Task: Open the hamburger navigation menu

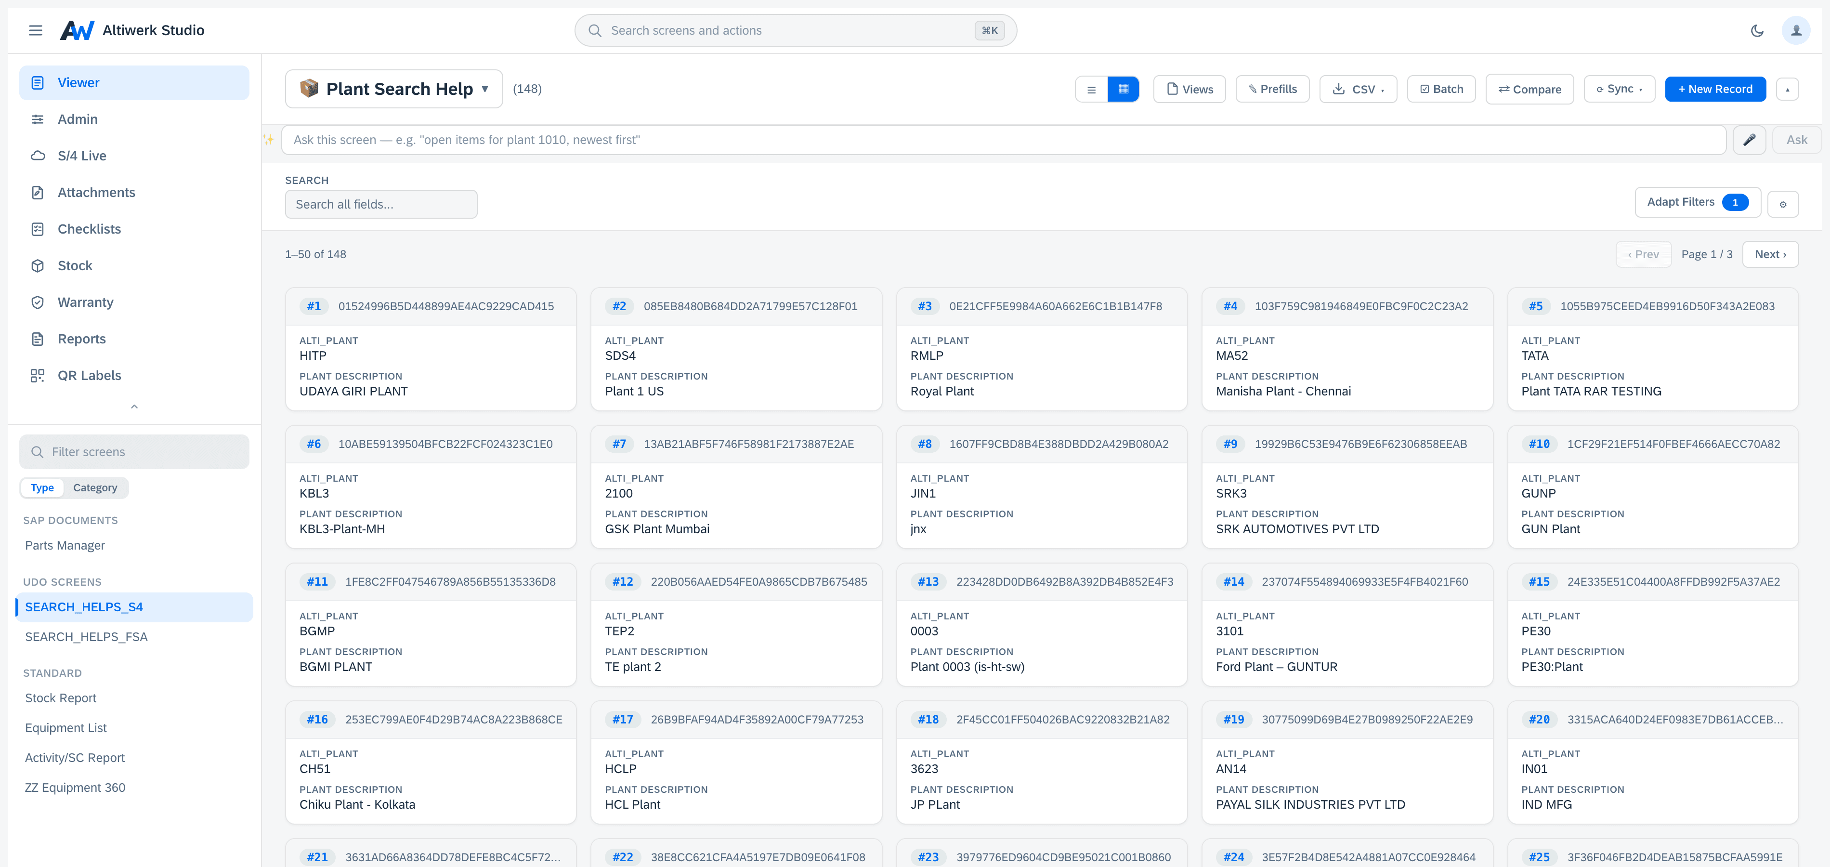Action: 36,30
